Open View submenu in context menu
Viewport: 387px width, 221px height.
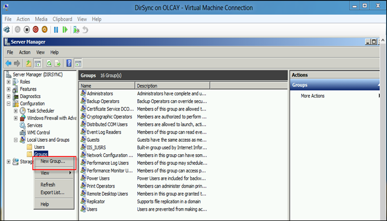tap(54, 173)
